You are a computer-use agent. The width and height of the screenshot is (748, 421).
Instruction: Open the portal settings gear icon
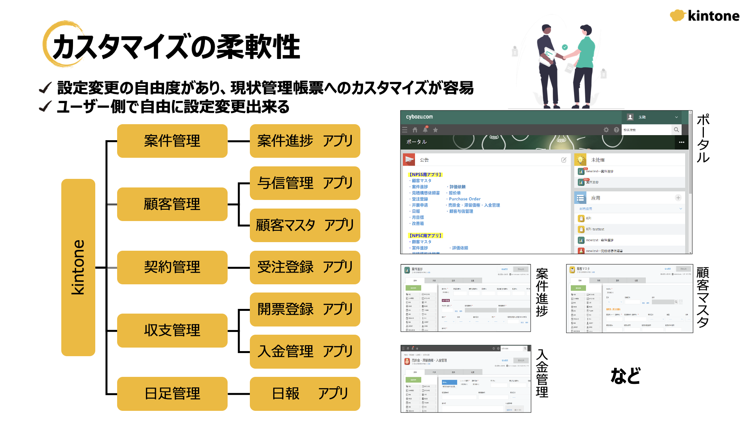[606, 130]
